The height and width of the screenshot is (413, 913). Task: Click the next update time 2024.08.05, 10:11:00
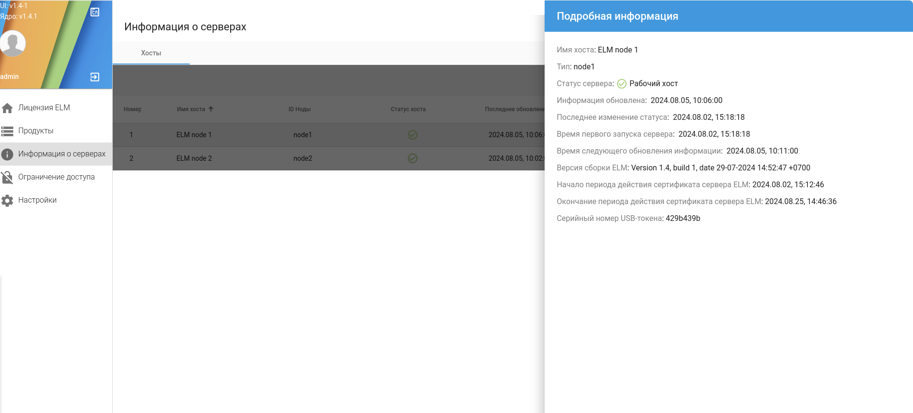point(762,151)
